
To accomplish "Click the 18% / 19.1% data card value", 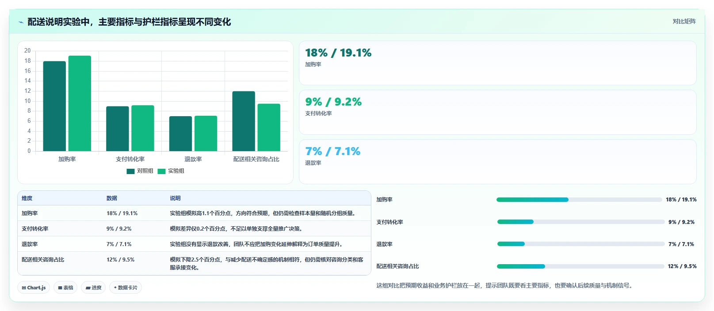I will coord(338,53).
